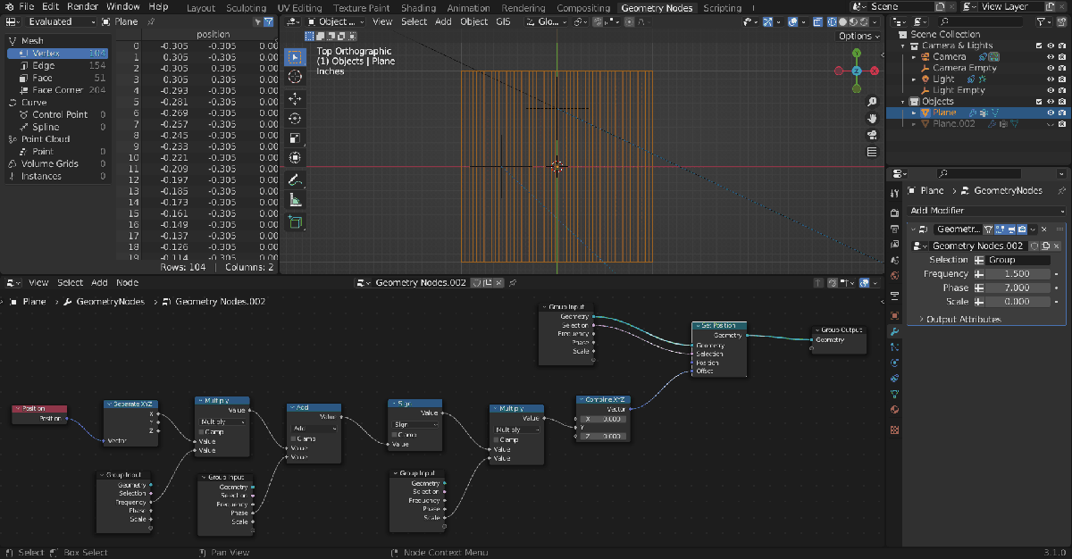The height and width of the screenshot is (559, 1072).
Task: Collapse Camera & Lights collection
Action: pyautogui.click(x=903, y=46)
